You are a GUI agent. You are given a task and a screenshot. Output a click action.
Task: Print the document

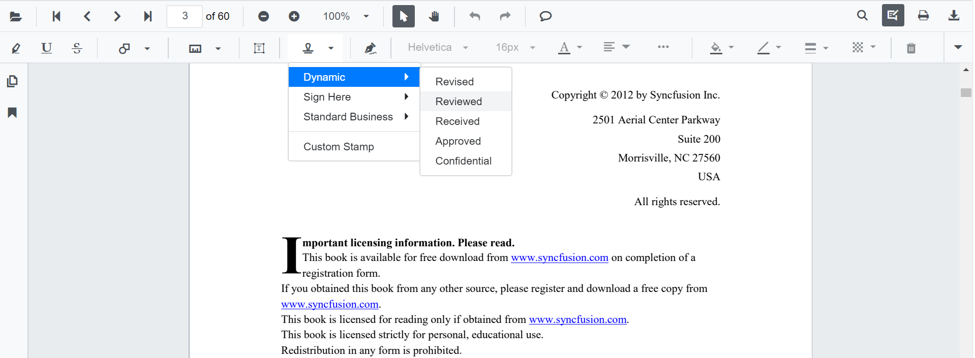pos(923,15)
